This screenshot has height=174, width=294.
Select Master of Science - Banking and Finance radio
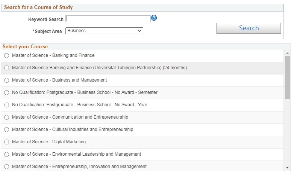[6, 56]
